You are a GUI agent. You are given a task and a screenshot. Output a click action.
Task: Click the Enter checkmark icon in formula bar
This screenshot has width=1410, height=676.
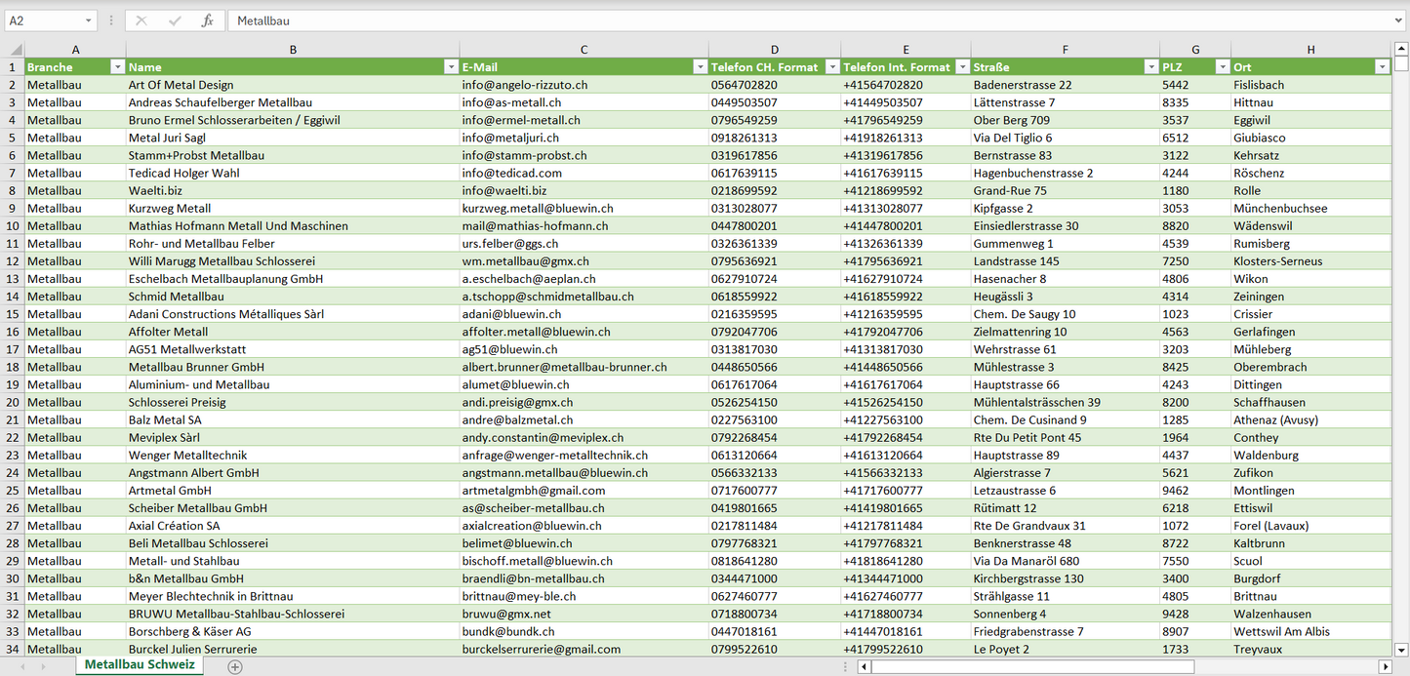pyautogui.click(x=175, y=20)
